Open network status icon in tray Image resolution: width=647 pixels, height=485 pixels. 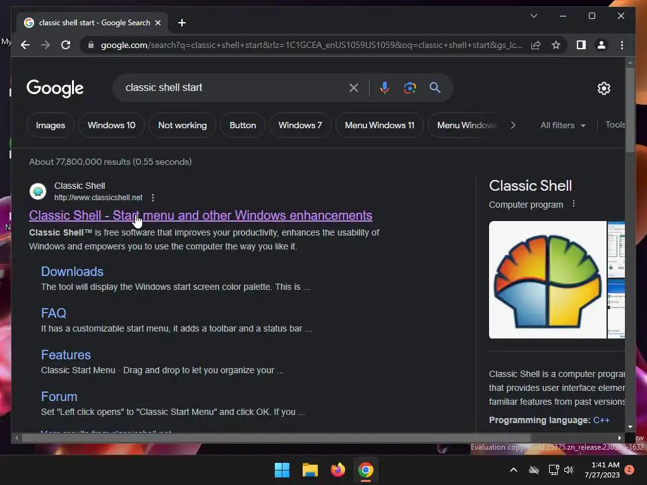point(553,470)
